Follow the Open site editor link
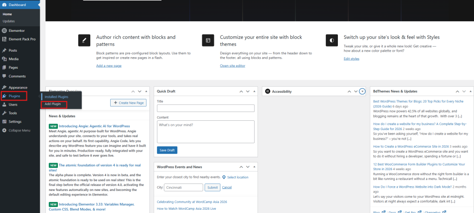 (232, 65)
